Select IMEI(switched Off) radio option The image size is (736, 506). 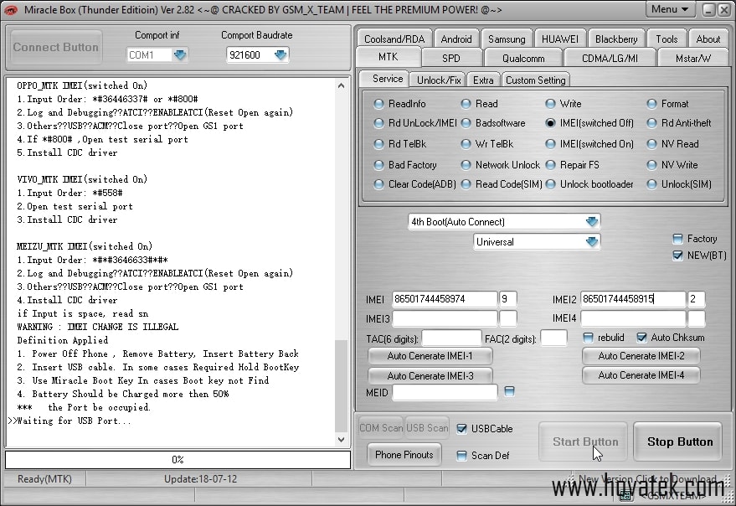550,123
